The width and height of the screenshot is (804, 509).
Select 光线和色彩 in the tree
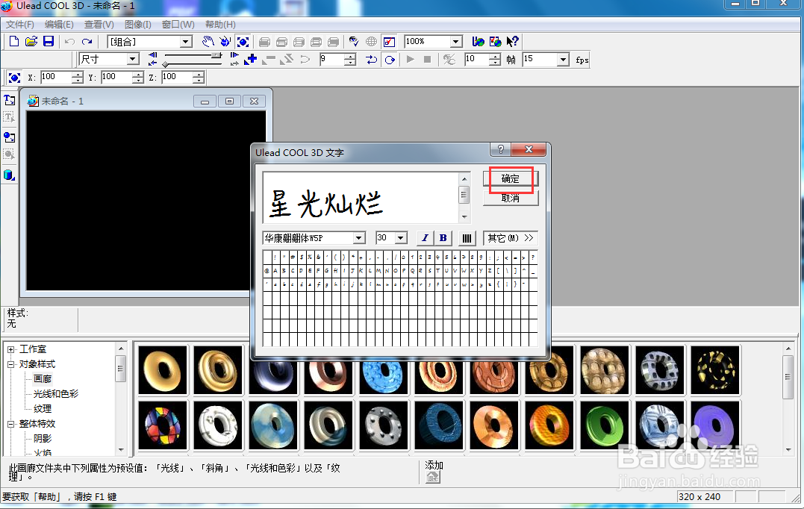(x=56, y=394)
